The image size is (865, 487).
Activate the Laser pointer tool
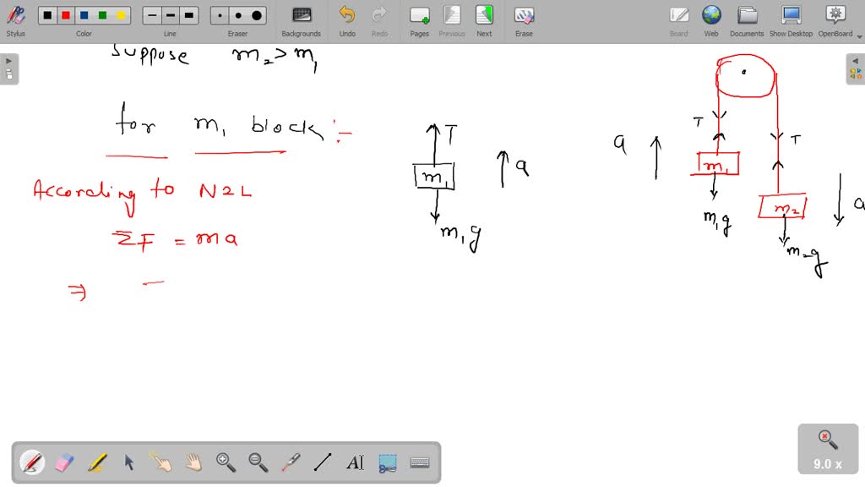tap(289, 462)
